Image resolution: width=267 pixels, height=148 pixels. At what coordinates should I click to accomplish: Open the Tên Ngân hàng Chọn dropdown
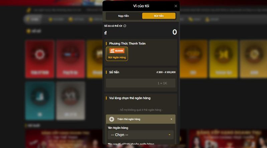pos(141,135)
